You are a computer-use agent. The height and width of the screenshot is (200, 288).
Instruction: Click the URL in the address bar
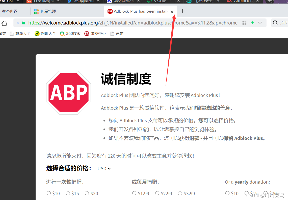tap(133, 23)
